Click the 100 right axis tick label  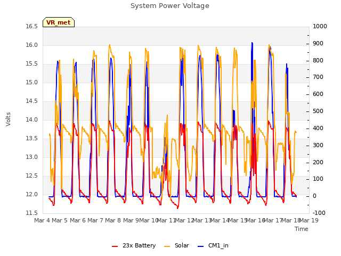318,179
